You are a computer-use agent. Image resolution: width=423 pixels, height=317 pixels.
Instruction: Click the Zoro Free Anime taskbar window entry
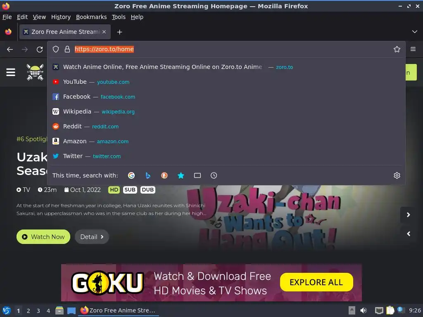[x=118, y=310]
